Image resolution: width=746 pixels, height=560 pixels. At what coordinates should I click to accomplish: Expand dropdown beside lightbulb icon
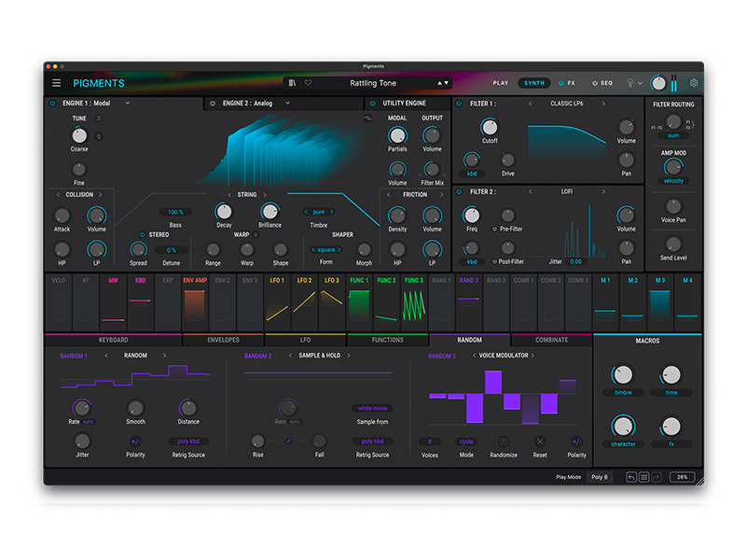[x=640, y=83]
